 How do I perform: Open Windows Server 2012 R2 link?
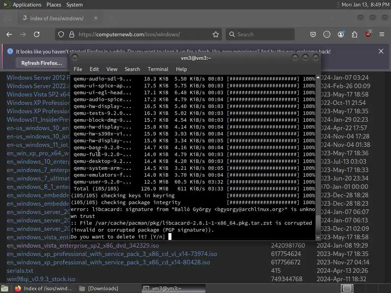click(x=39, y=77)
